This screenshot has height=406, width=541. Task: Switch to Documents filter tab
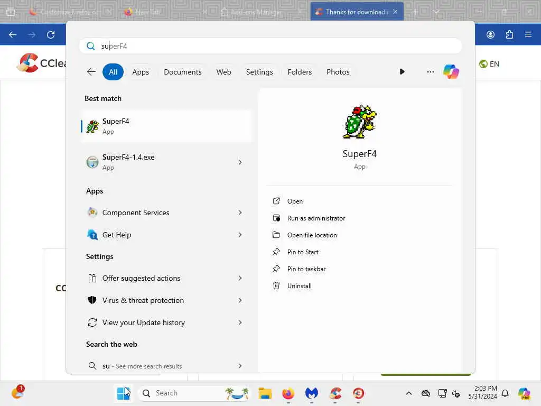[182, 72]
